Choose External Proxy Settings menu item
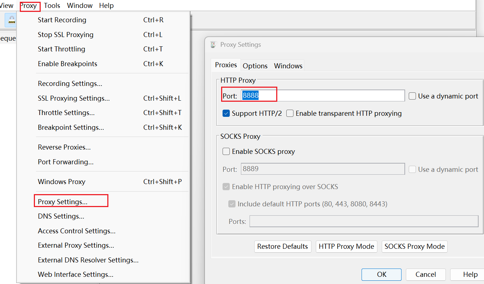This screenshot has height=284, width=484. pyautogui.click(x=76, y=246)
